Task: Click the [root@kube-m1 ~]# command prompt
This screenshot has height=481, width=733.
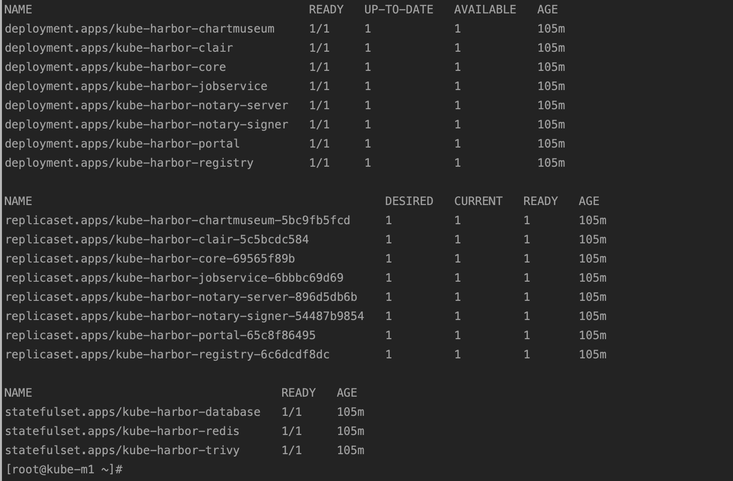Action: tap(64, 470)
